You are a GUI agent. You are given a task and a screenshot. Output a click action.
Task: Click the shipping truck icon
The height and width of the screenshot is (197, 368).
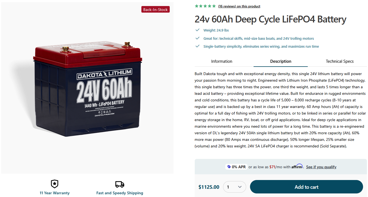120,184
